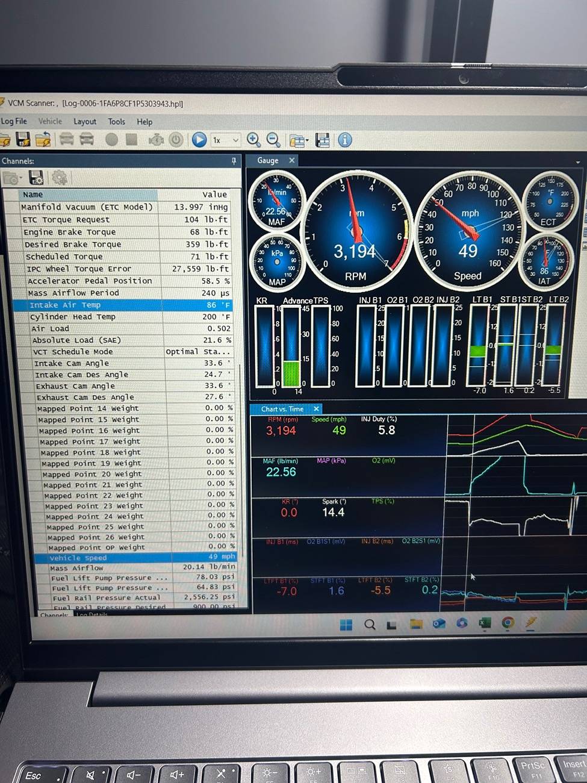The image size is (587, 783).
Task: Select the Accelerator Pedal Position row
Action: (129, 281)
